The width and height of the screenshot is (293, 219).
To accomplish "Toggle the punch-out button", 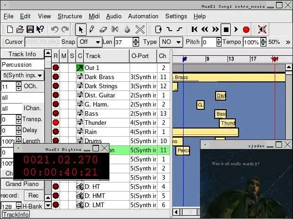I will coord(179,29).
